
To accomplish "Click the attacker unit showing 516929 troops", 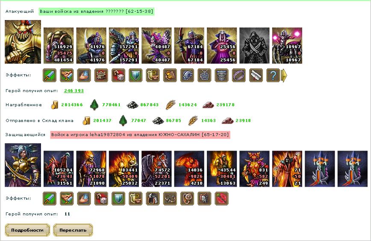I will 59,46.
